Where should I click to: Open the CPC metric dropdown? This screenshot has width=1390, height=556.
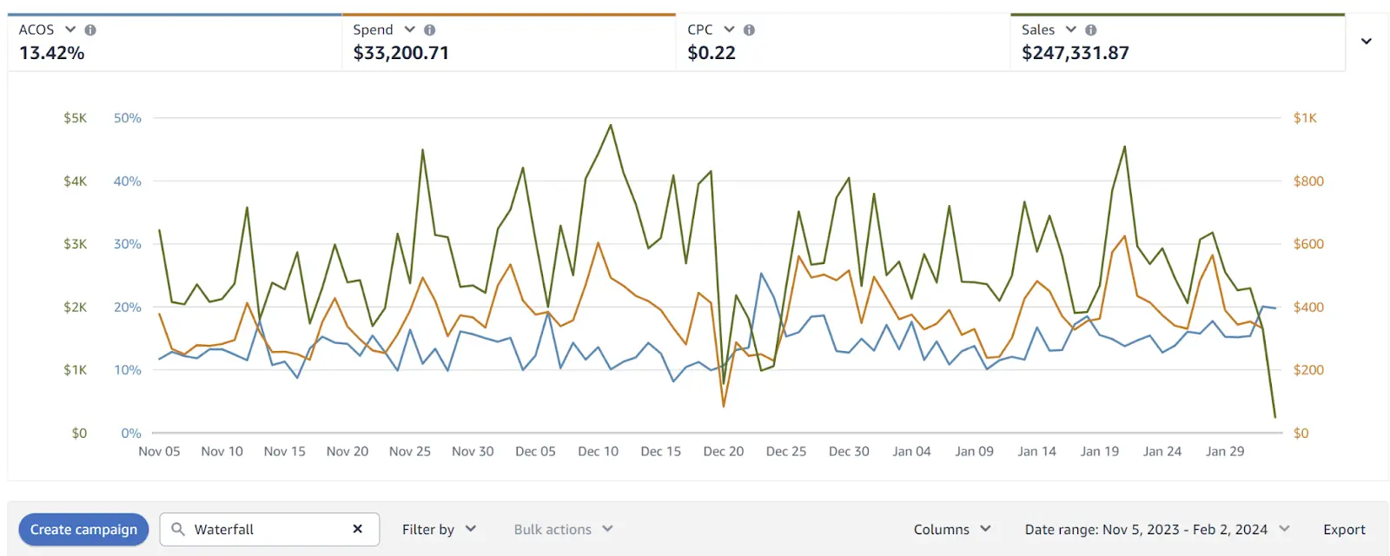[729, 30]
